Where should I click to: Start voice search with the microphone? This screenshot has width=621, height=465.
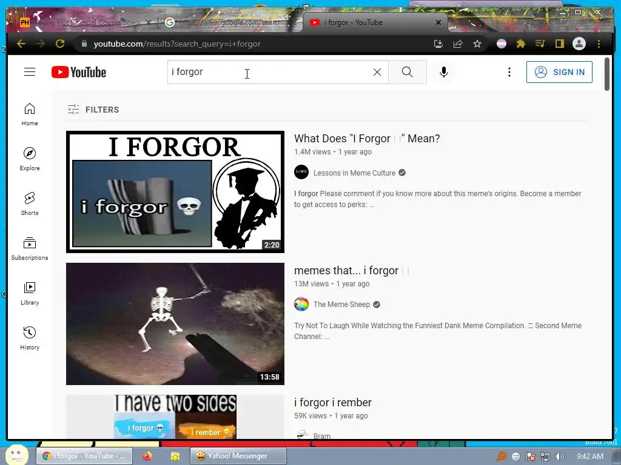pyautogui.click(x=443, y=72)
